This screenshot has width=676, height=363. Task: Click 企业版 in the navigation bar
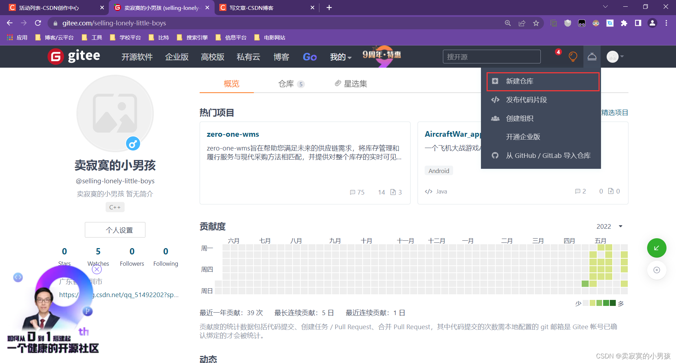pos(177,57)
